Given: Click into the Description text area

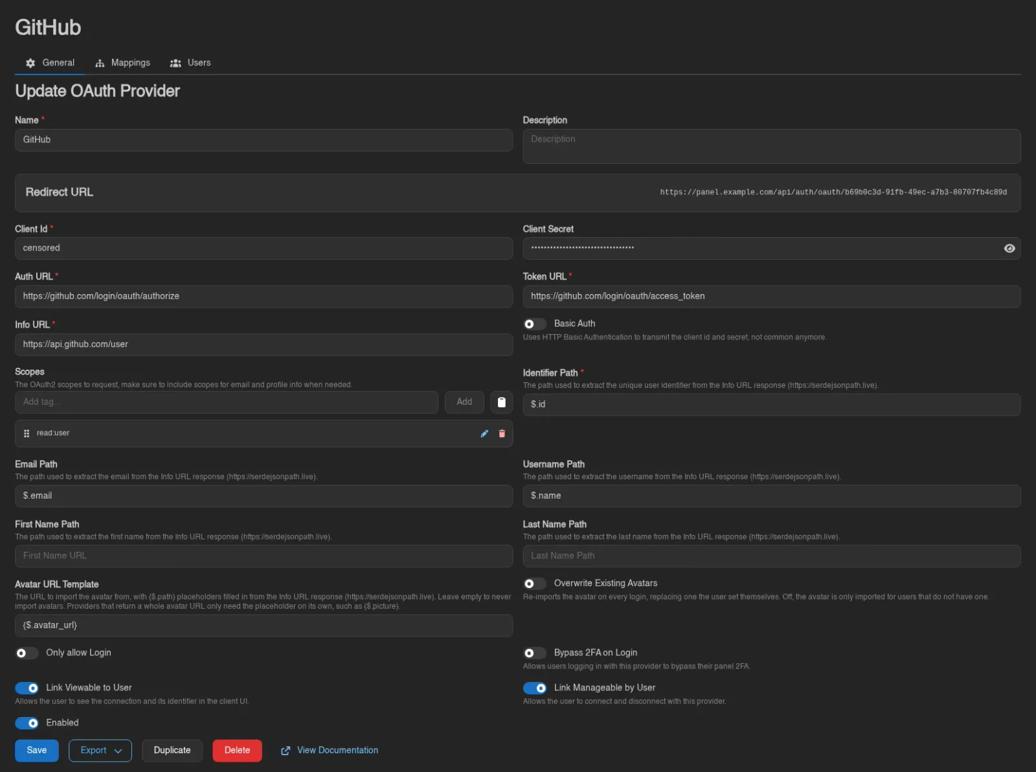Looking at the screenshot, I should click(772, 146).
